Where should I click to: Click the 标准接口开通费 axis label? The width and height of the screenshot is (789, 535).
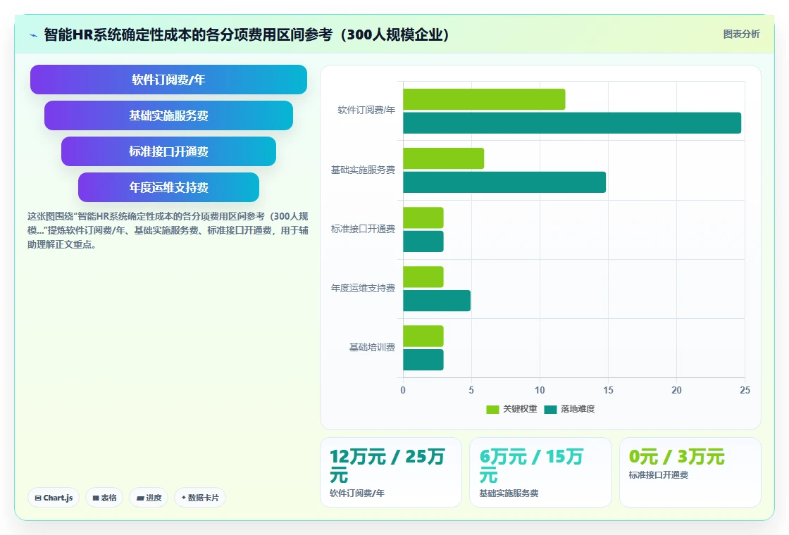(x=363, y=229)
